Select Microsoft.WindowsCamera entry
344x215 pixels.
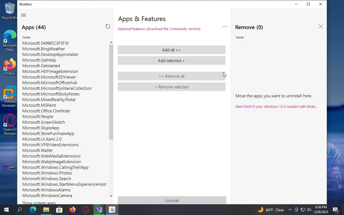click(47, 195)
